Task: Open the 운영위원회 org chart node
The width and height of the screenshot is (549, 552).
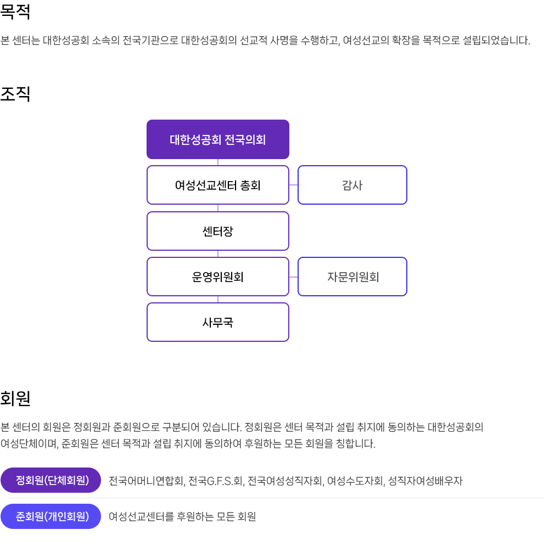Action: point(218,277)
